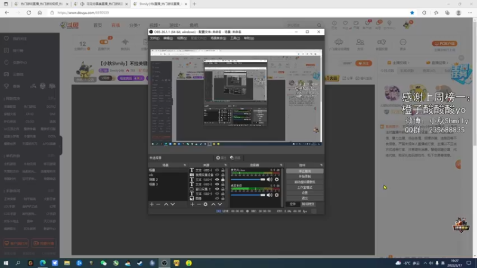The image size is (477, 268).
Task: Expand Douyu 游戏 dropdown in top nav
Action: (175, 25)
